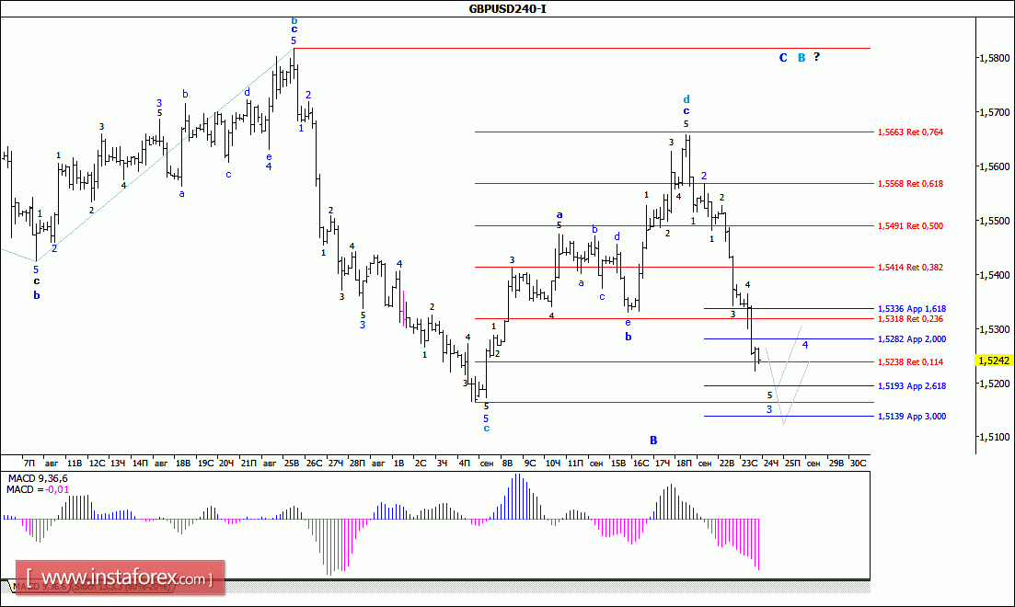Click the GBPUSD240-I chart title
Viewport: 1015px width, 607px height.
(508, 9)
